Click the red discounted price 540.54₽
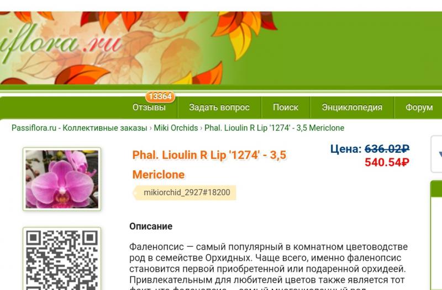The width and height of the screenshot is (442, 290). [387, 162]
